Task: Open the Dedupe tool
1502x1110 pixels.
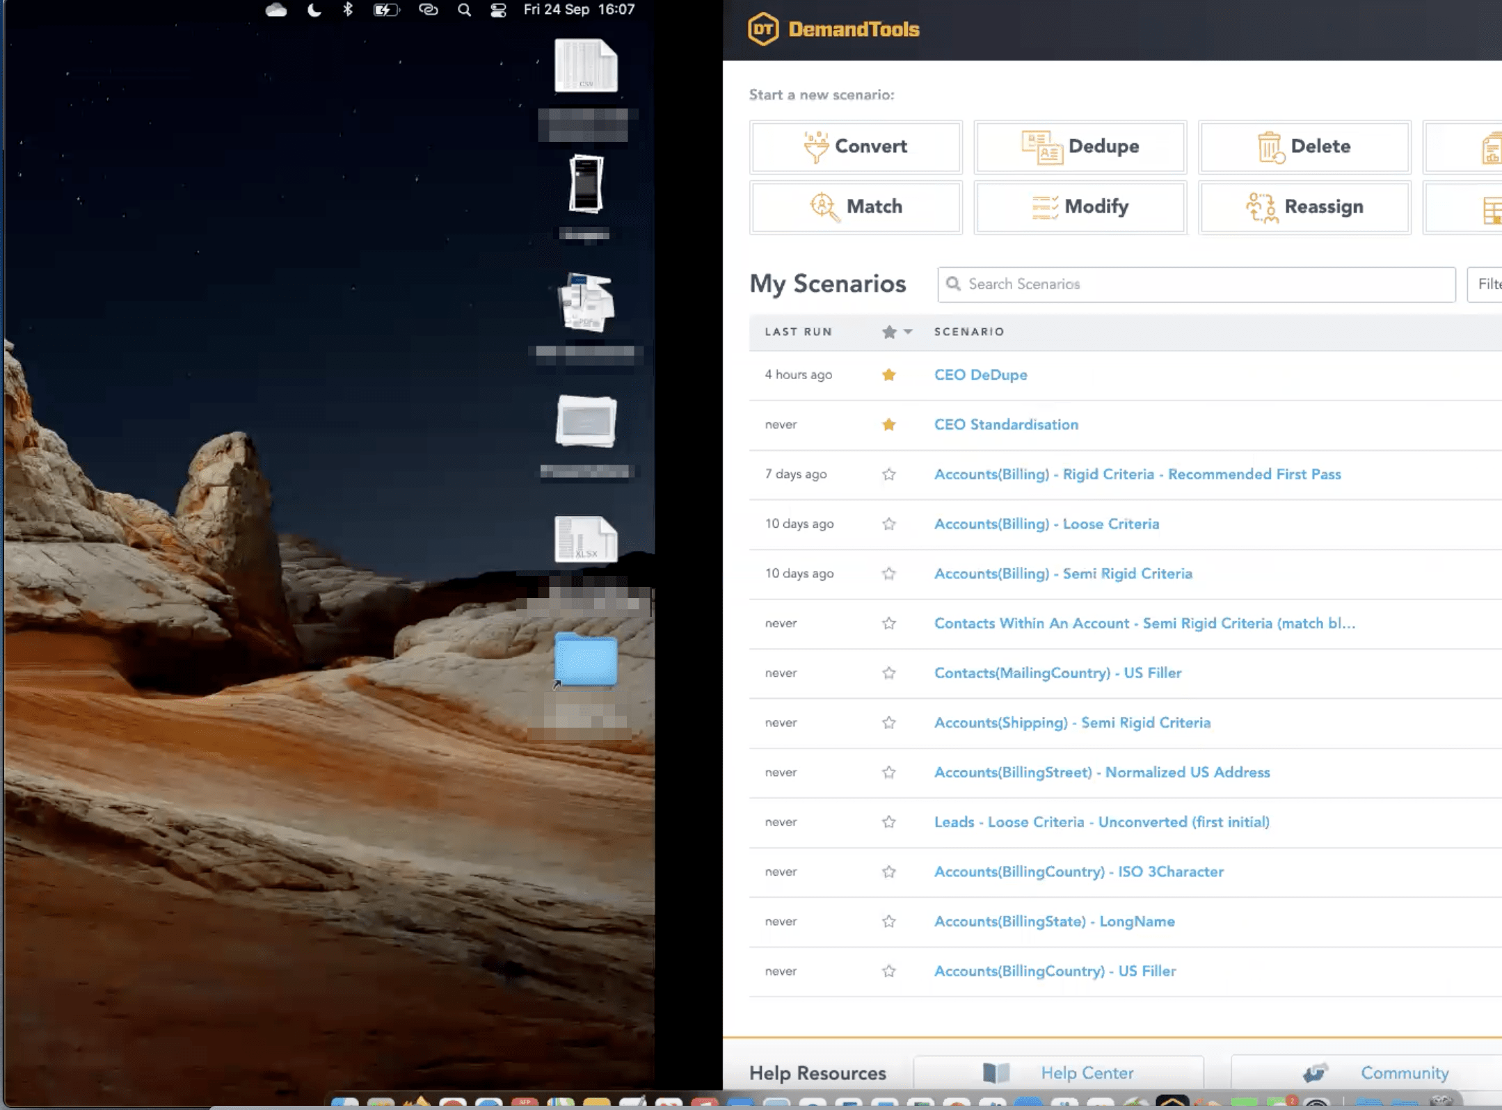Action: (1080, 147)
